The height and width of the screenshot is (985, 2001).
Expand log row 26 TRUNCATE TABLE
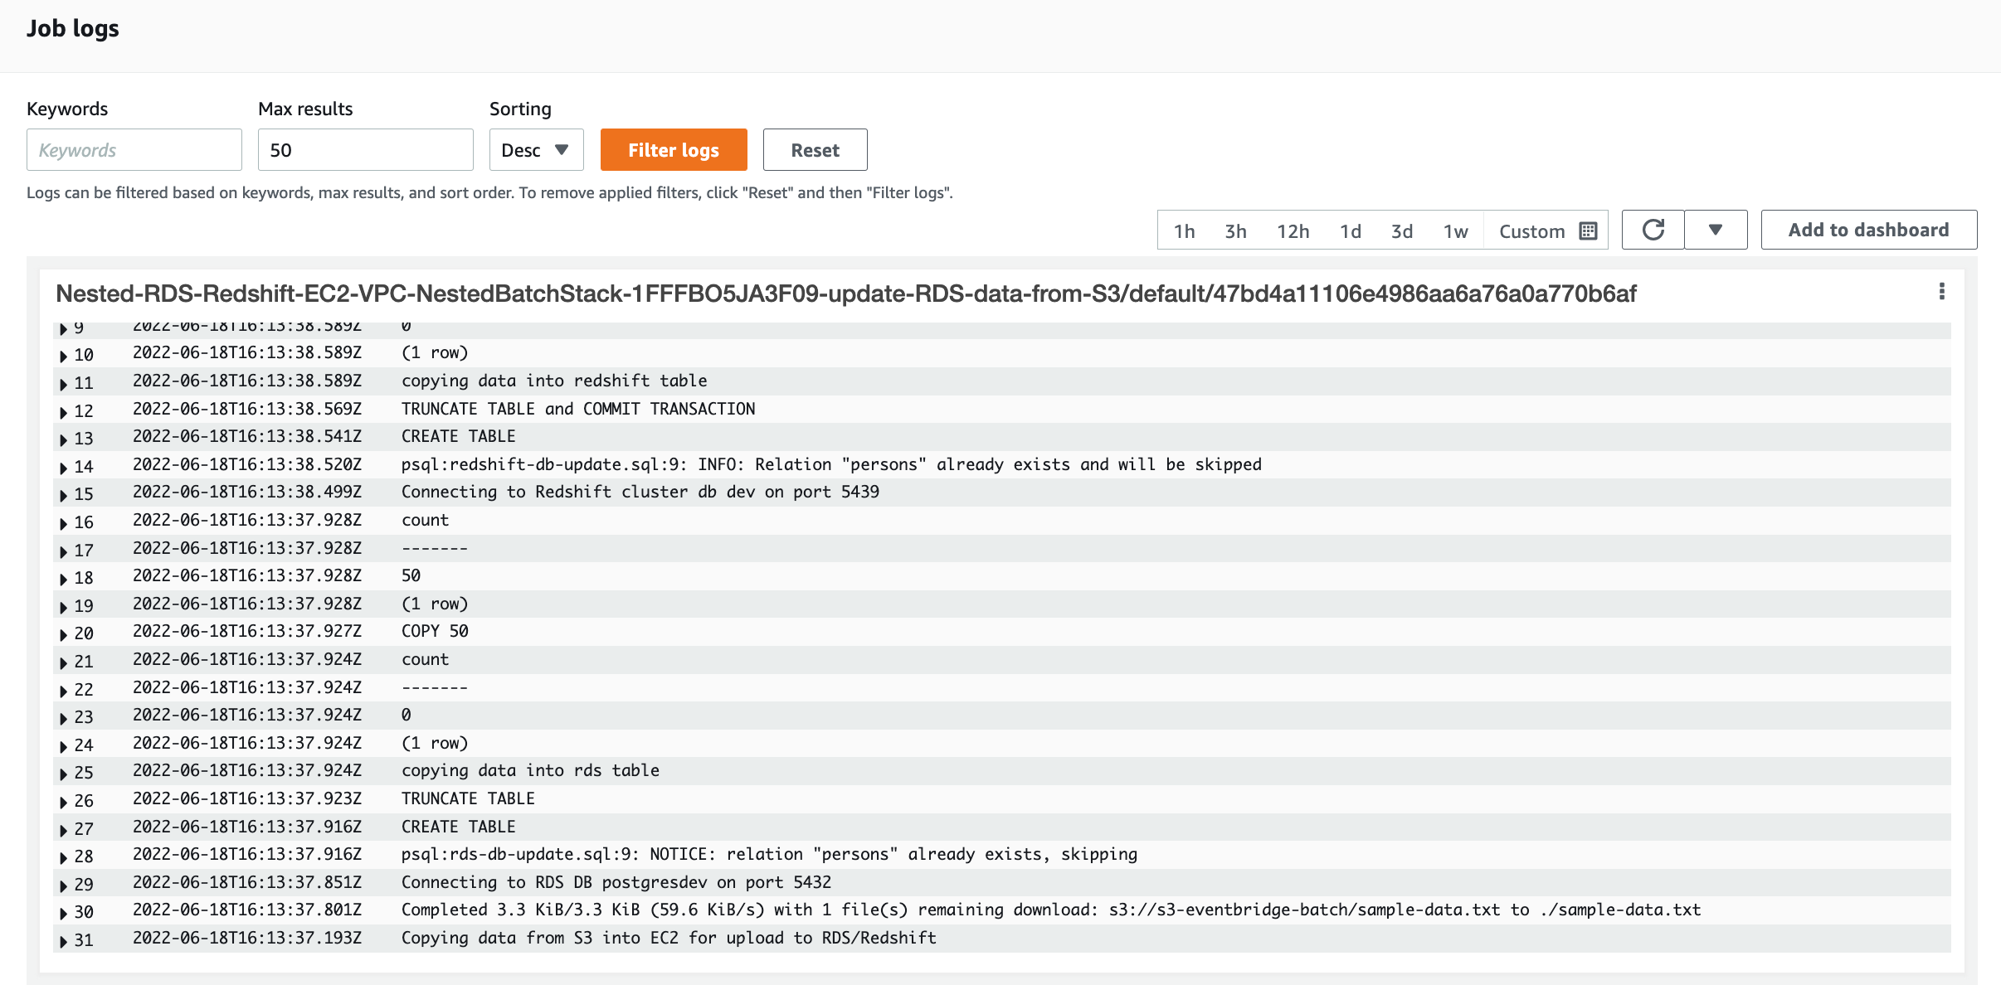[64, 802]
